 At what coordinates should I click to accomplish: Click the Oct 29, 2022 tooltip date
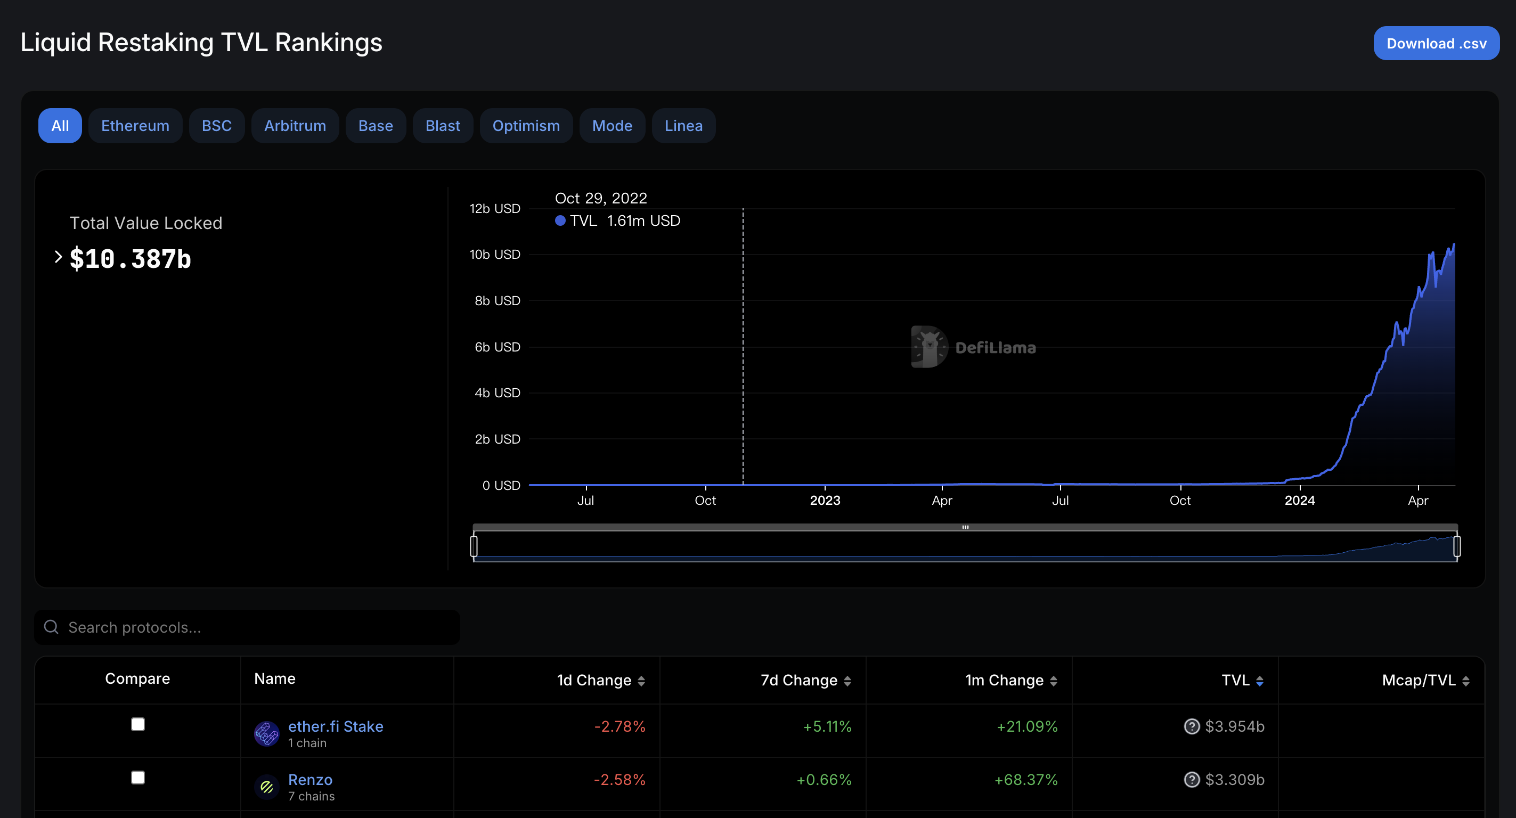601,198
